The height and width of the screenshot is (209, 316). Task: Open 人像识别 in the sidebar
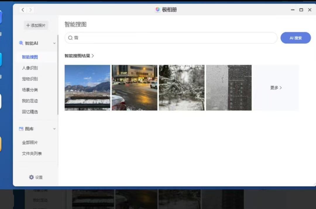pyautogui.click(x=30, y=68)
